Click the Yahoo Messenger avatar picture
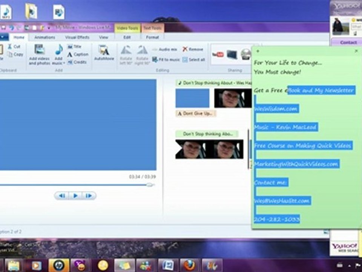This screenshot has height=272, width=362. [341, 27]
